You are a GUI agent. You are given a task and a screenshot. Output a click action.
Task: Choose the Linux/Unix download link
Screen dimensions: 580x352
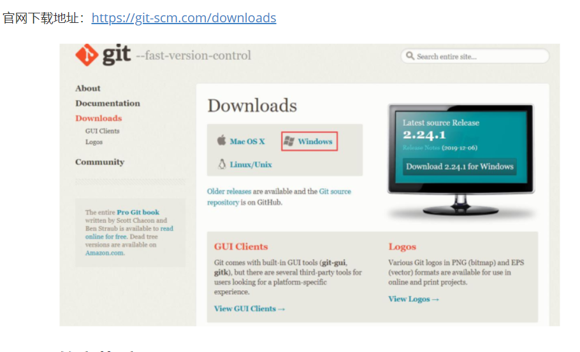(x=250, y=164)
